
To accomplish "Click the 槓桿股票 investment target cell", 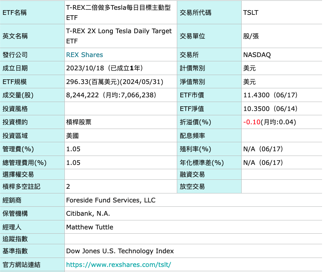I will click(79, 122).
